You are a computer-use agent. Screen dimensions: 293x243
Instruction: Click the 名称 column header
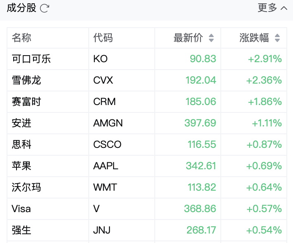tap(21, 38)
